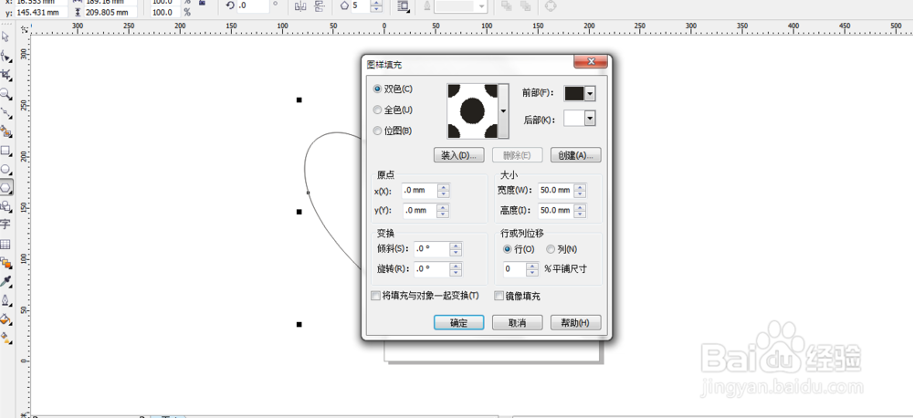Select the Polygon tool

(x=5, y=187)
